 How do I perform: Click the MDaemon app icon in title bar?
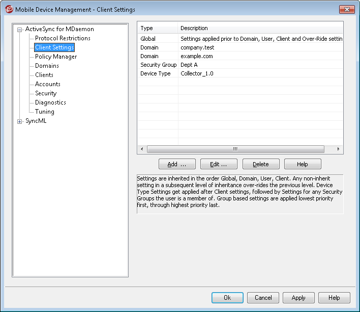click(9, 10)
